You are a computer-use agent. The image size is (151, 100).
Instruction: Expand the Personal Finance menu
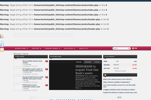pos(53,48)
